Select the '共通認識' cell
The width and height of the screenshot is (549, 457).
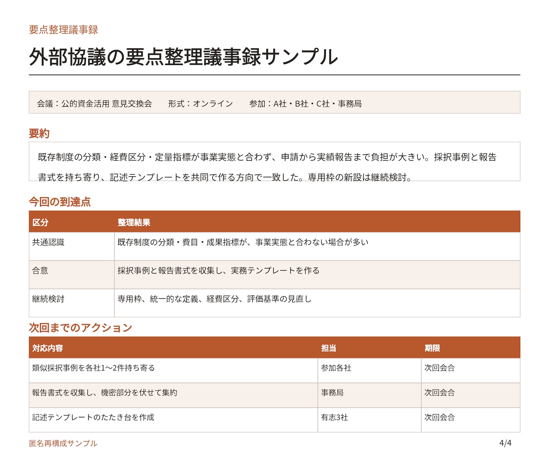click(x=72, y=246)
